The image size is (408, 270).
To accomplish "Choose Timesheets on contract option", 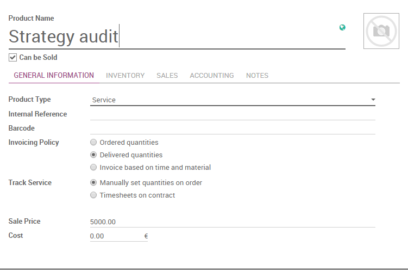I will (x=94, y=195).
